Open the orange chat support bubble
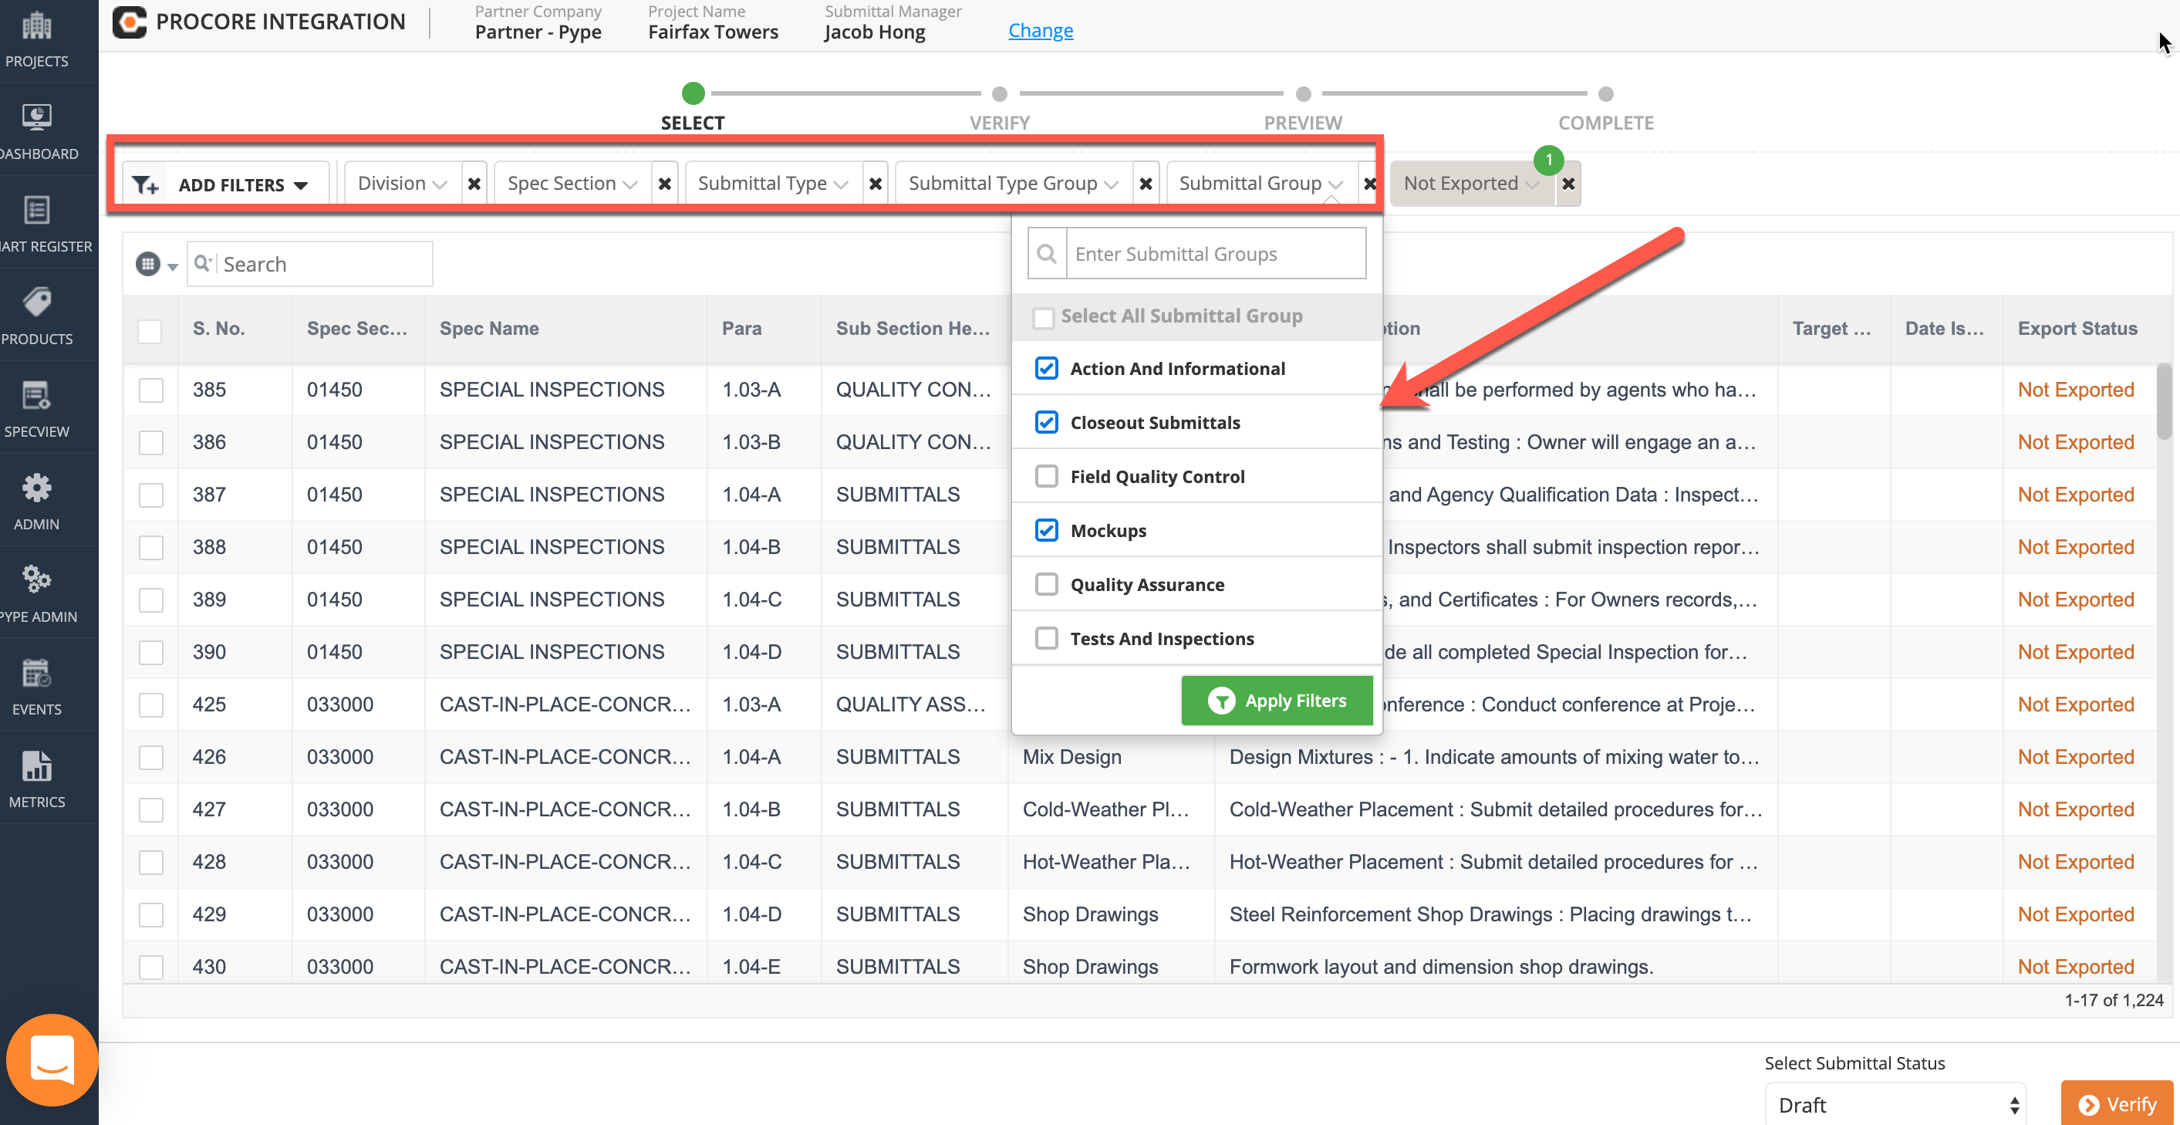 coord(52,1060)
